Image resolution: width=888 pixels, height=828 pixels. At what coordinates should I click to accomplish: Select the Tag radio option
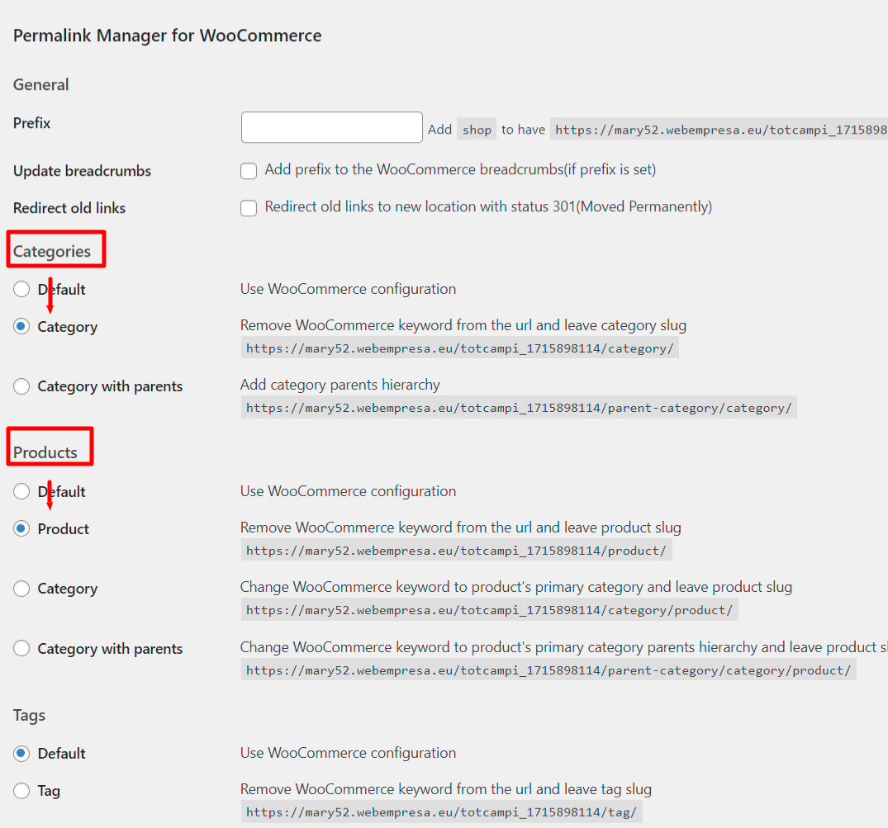[x=21, y=791]
